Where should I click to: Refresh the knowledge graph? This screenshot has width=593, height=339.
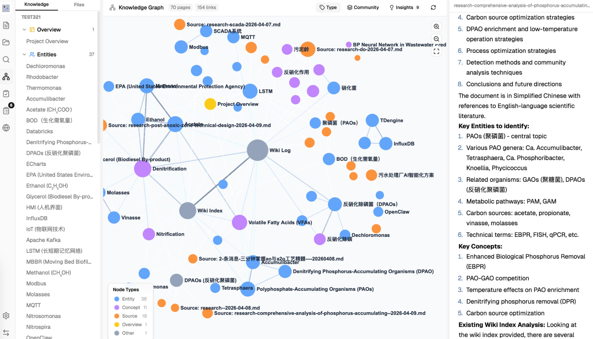[433, 8]
